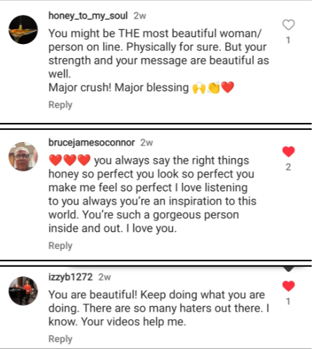Reply to honey_to_my_soul's comment

click(60, 105)
